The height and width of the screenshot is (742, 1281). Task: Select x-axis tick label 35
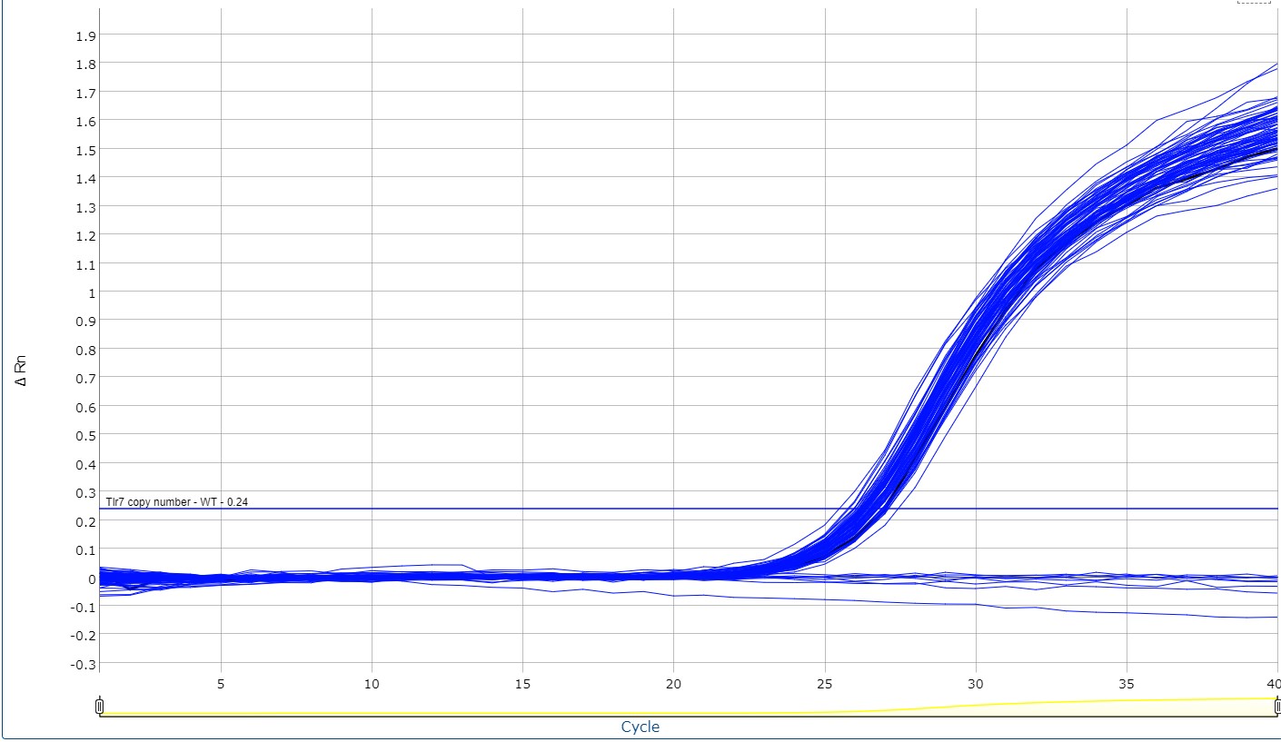[1127, 682]
